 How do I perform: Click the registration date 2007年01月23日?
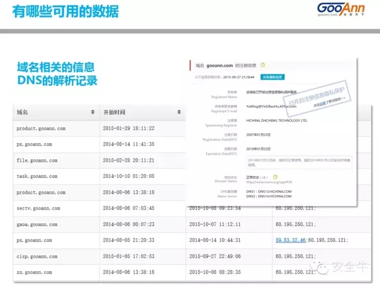pyautogui.click(x=258, y=135)
